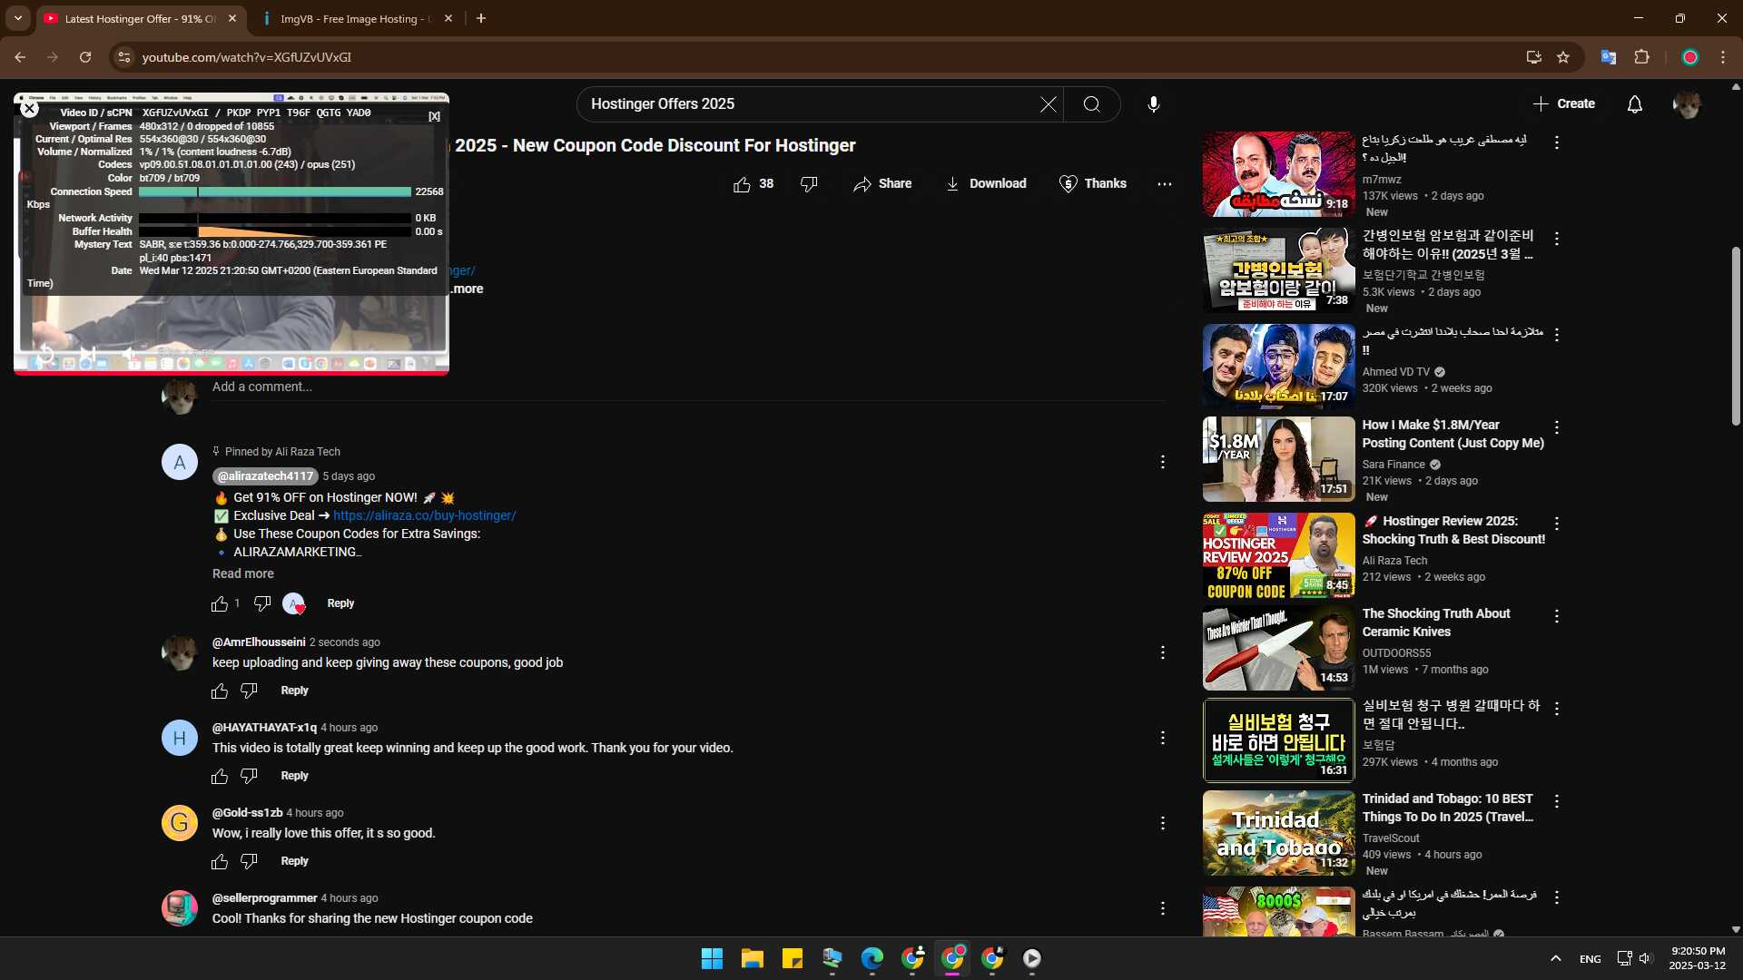Seek on the red miniplayer progress bar
This screenshot has width=1743, height=980.
[x=231, y=372]
